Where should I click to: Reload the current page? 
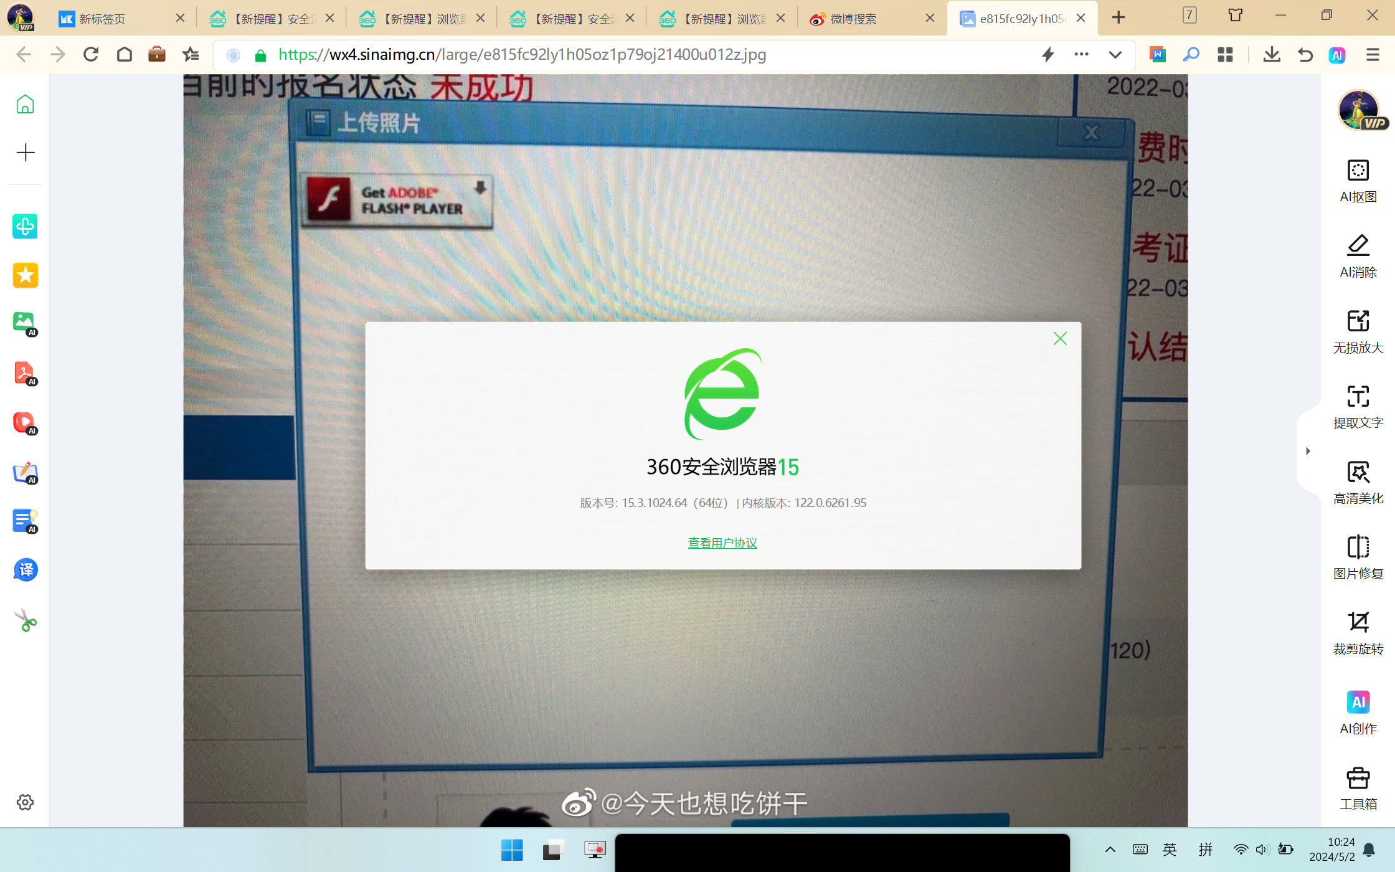tap(91, 55)
